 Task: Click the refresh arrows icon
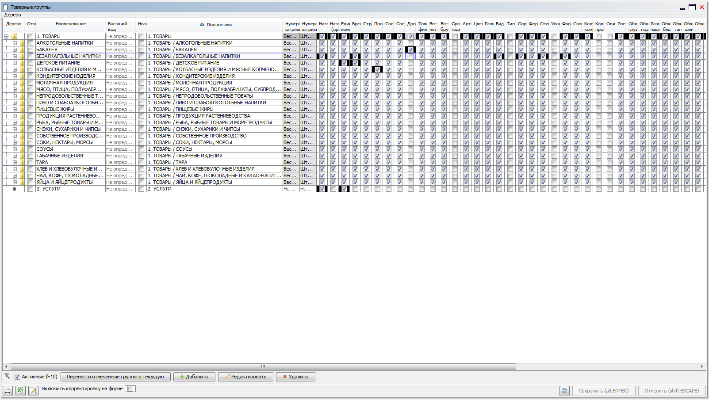[x=564, y=391]
